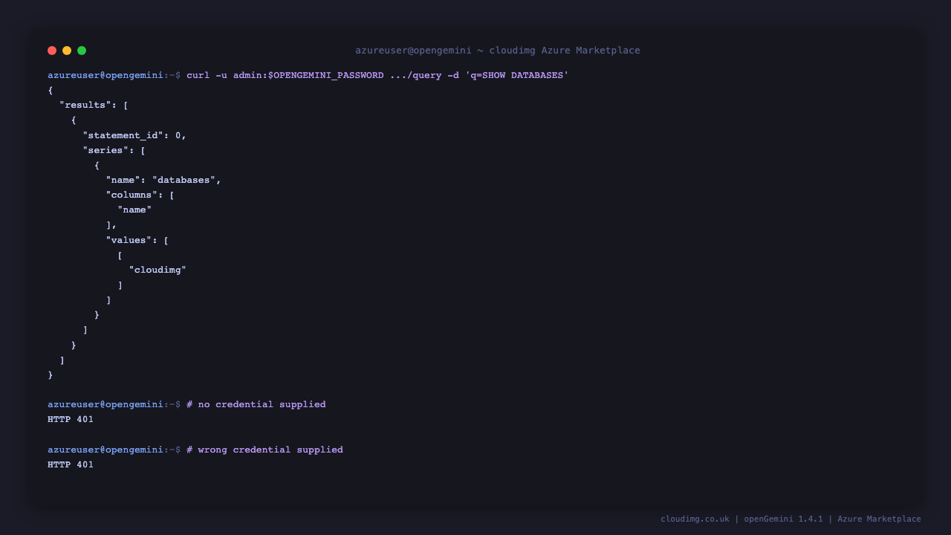
Task: Click the "values": [ line
Action: coord(137,240)
